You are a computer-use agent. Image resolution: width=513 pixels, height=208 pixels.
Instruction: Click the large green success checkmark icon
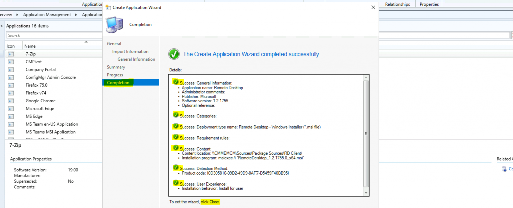[174, 54]
